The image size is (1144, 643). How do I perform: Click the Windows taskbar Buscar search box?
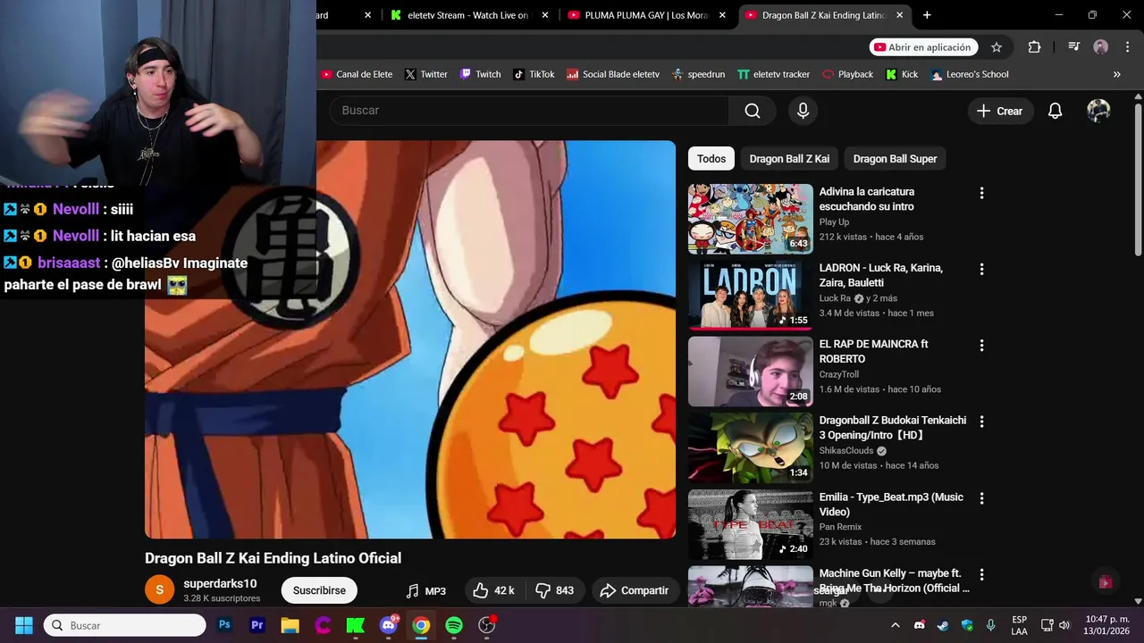125,625
